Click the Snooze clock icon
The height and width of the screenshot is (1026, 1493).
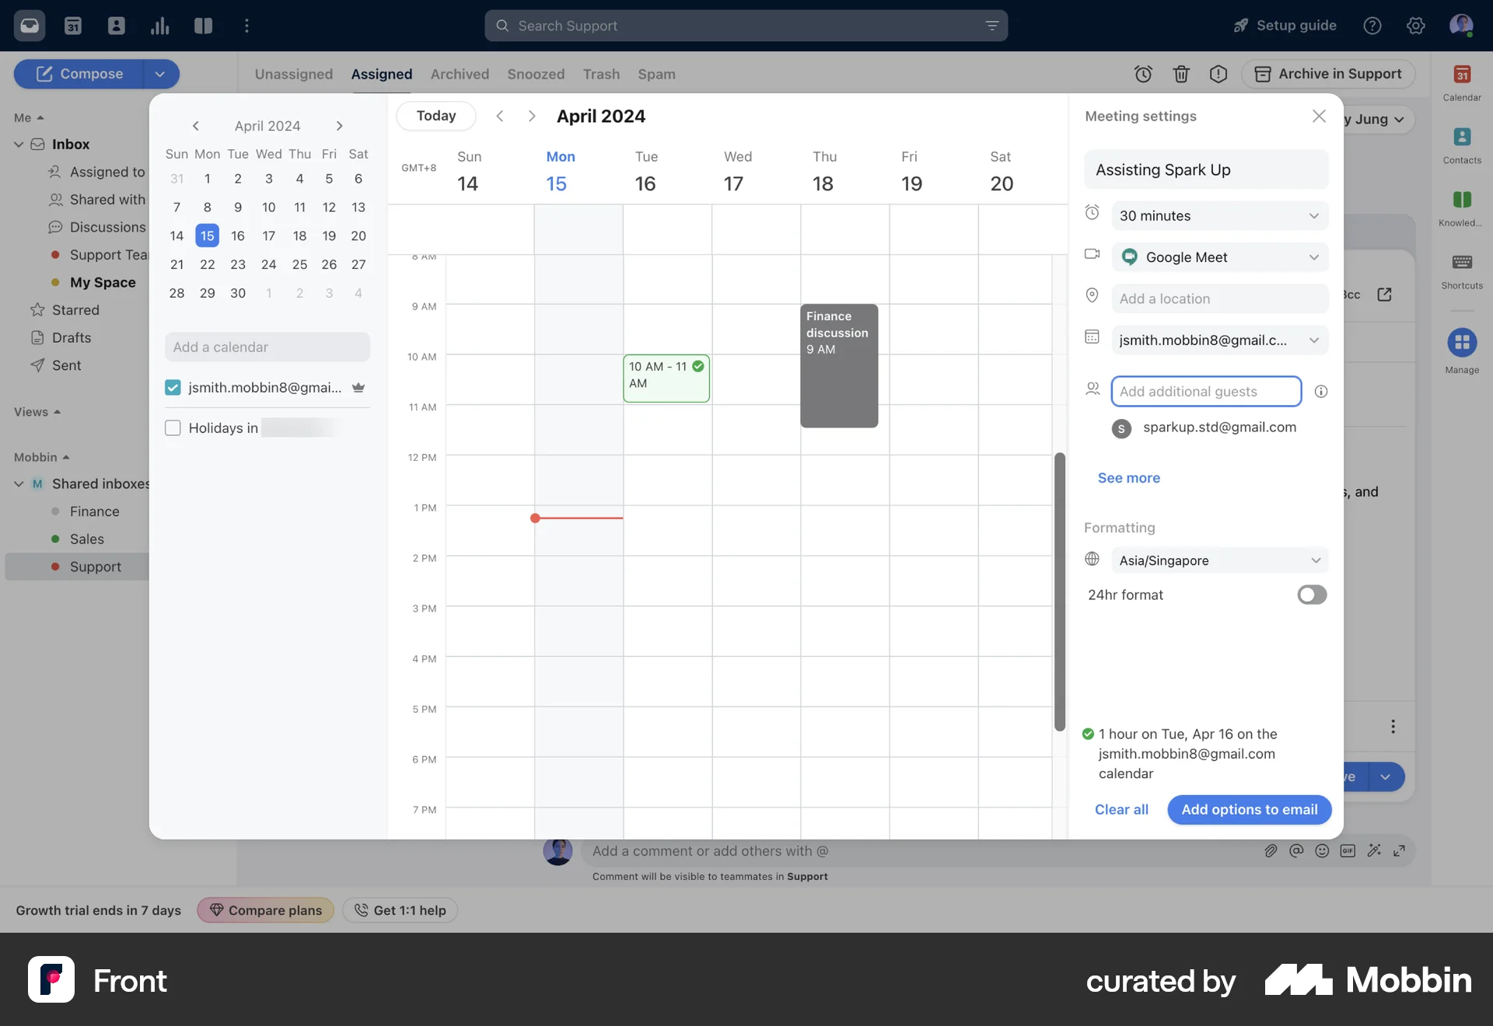click(1142, 74)
